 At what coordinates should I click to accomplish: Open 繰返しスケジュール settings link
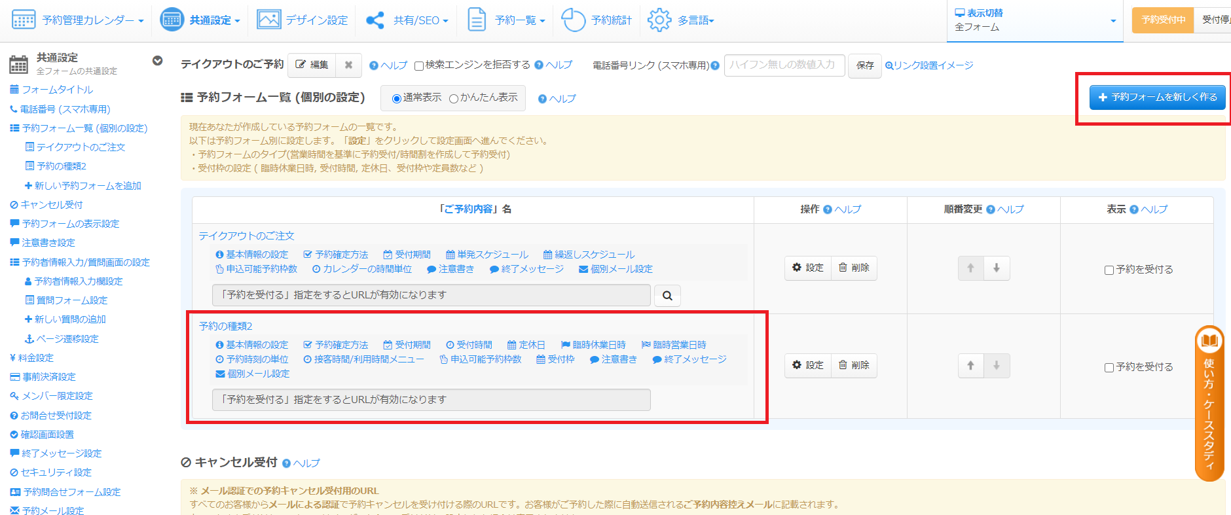click(589, 255)
